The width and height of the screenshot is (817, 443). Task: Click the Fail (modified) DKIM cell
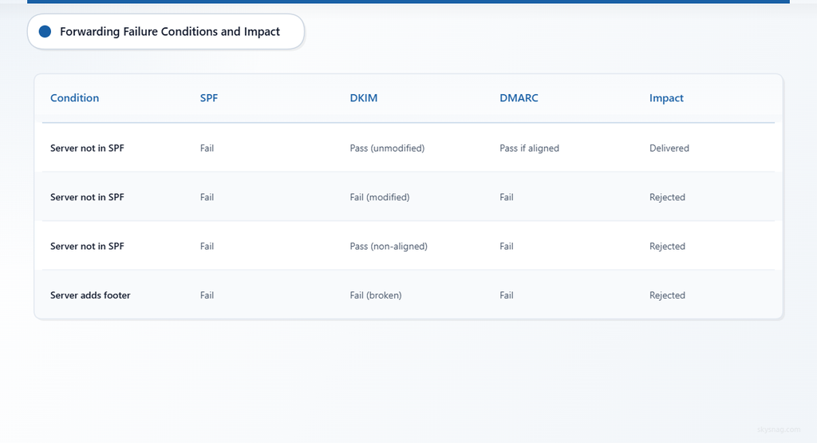point(380,197)
